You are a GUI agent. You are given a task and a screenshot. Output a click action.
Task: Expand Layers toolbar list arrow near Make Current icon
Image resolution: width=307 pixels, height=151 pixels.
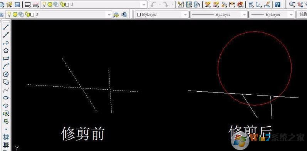[109, 15]
